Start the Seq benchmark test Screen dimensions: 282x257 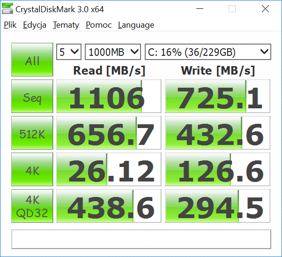32,96
